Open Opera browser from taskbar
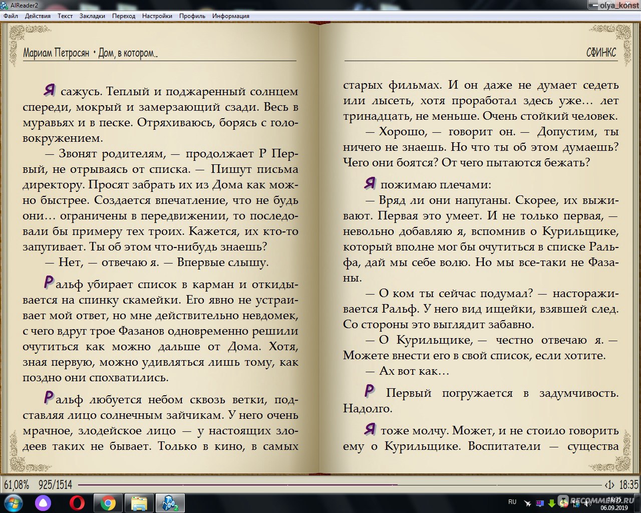The height and width of the screenshot is (513, 641). point(77,502)
